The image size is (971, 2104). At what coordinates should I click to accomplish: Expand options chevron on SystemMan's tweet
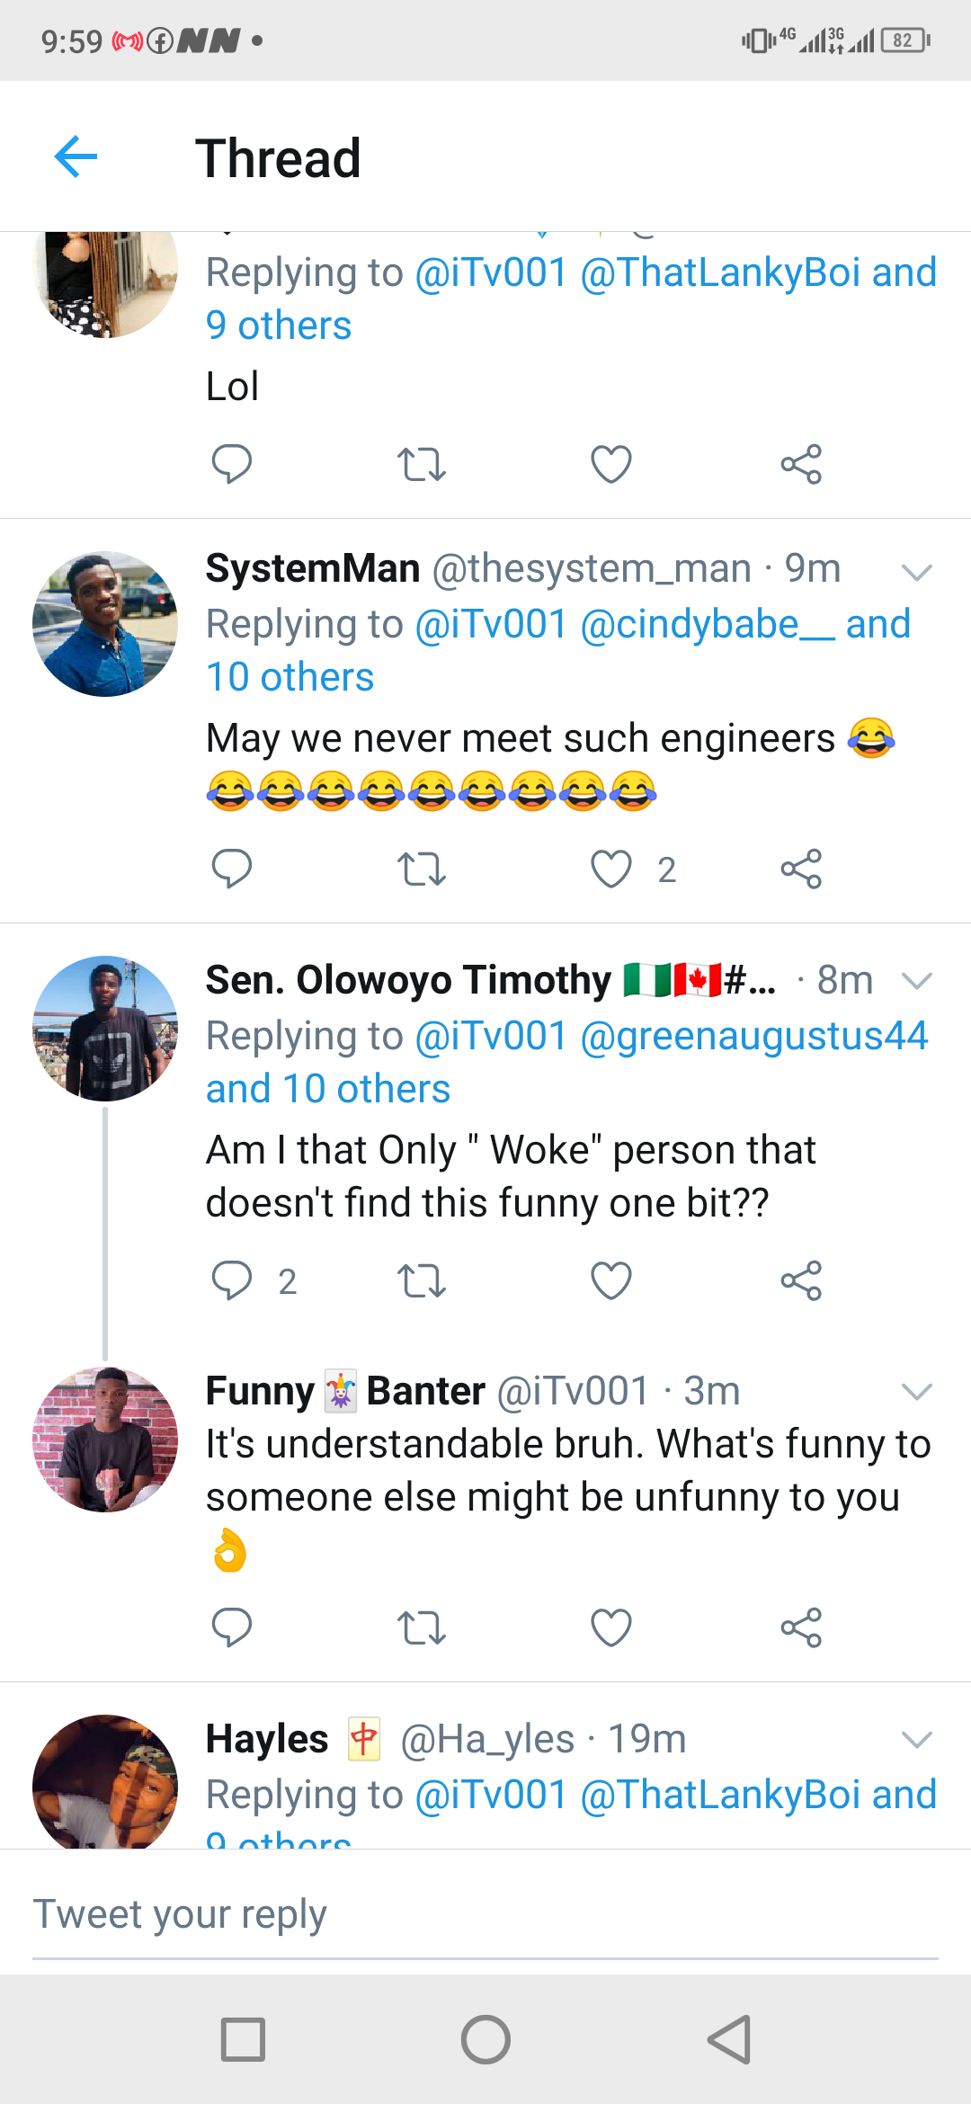point(916,572)
